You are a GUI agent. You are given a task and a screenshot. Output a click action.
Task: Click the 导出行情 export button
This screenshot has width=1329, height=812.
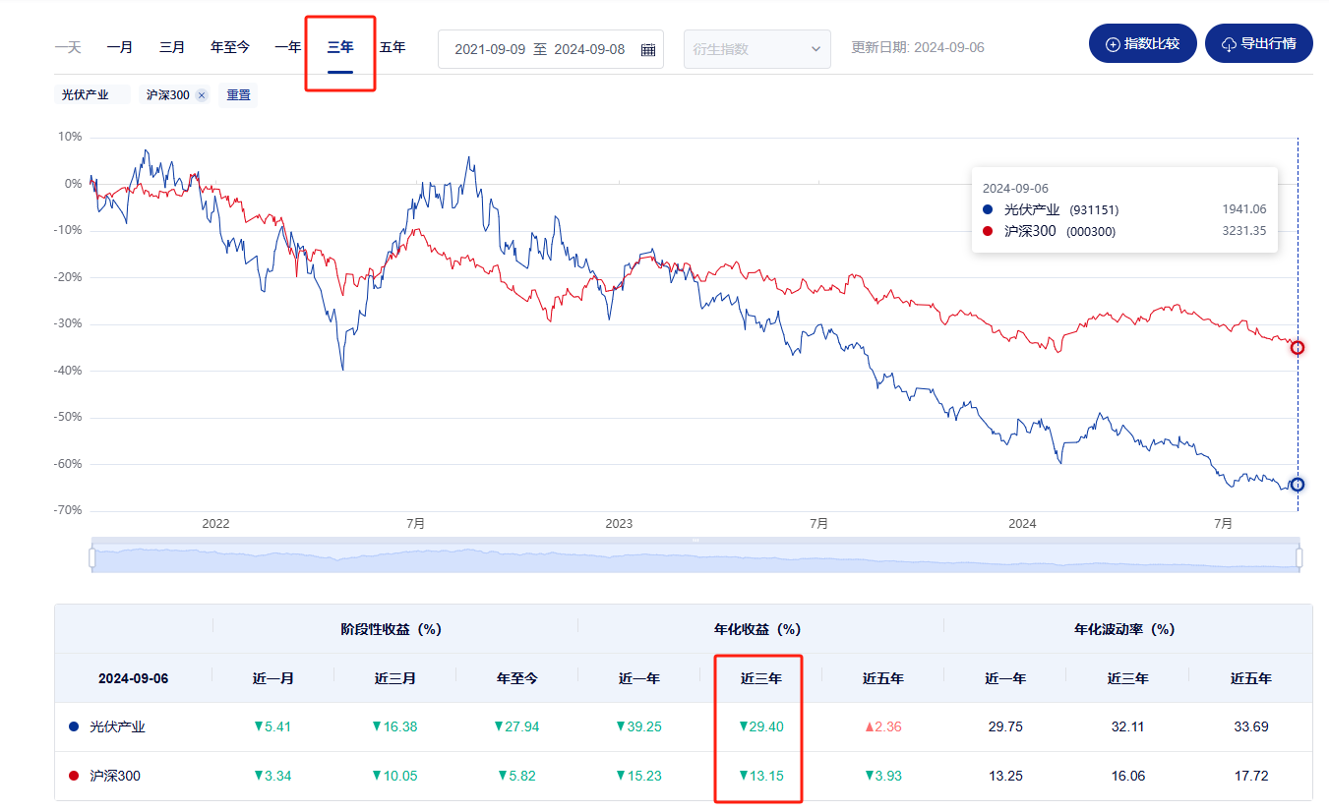[x=1259, y=43]
